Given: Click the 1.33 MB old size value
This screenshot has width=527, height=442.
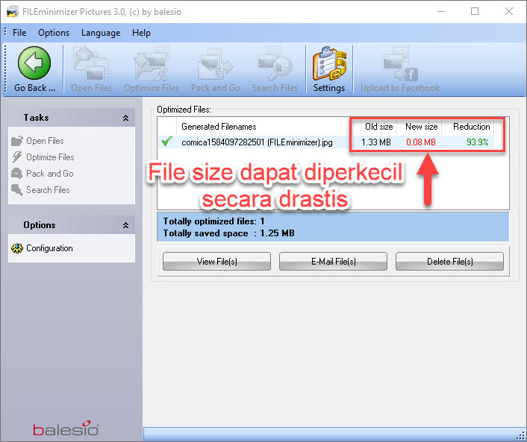Looking at the screenshot, I should 376,142.
